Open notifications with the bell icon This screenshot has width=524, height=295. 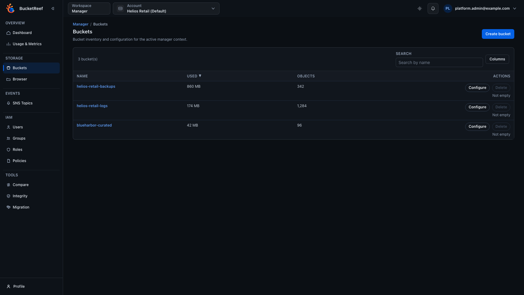[433, 8]
